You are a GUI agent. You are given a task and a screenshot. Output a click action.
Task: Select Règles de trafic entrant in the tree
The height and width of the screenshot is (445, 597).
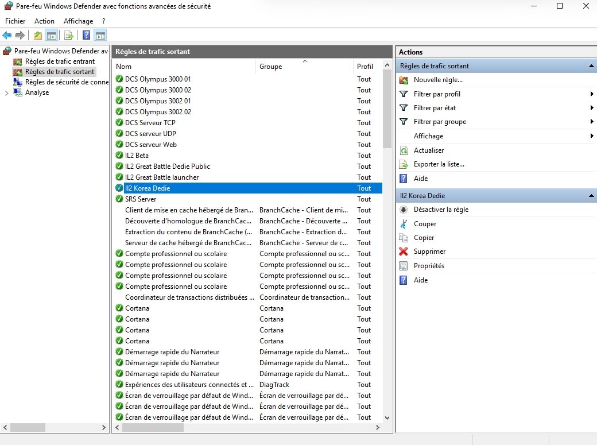[60, 61]
